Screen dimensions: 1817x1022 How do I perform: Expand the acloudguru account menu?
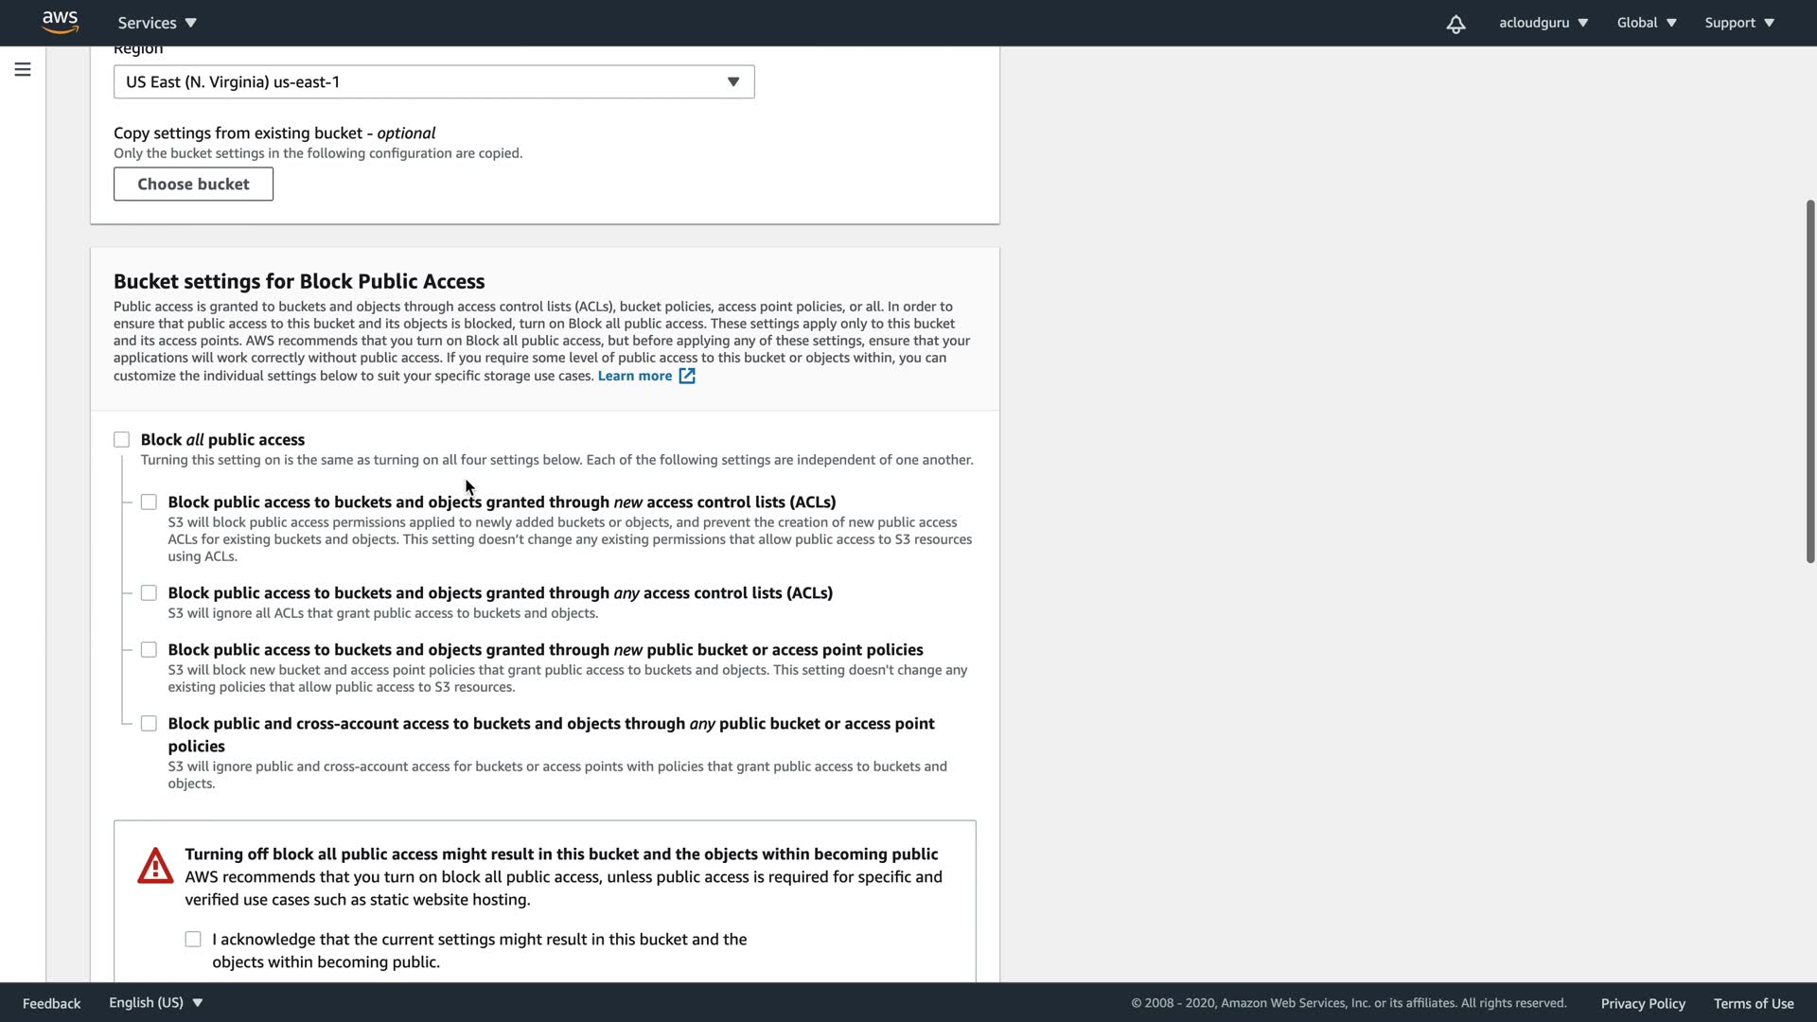point(1543,23)
